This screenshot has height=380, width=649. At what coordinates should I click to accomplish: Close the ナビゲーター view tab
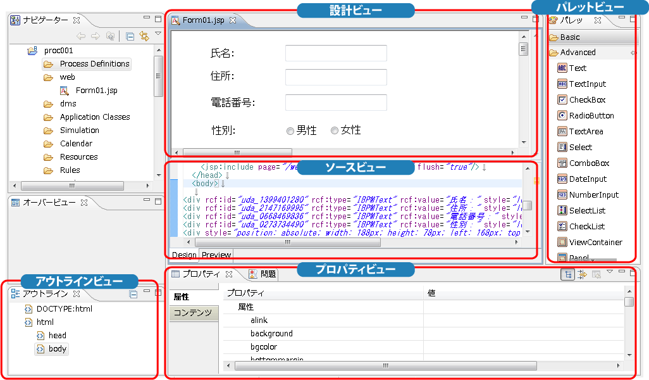[76, 20]
